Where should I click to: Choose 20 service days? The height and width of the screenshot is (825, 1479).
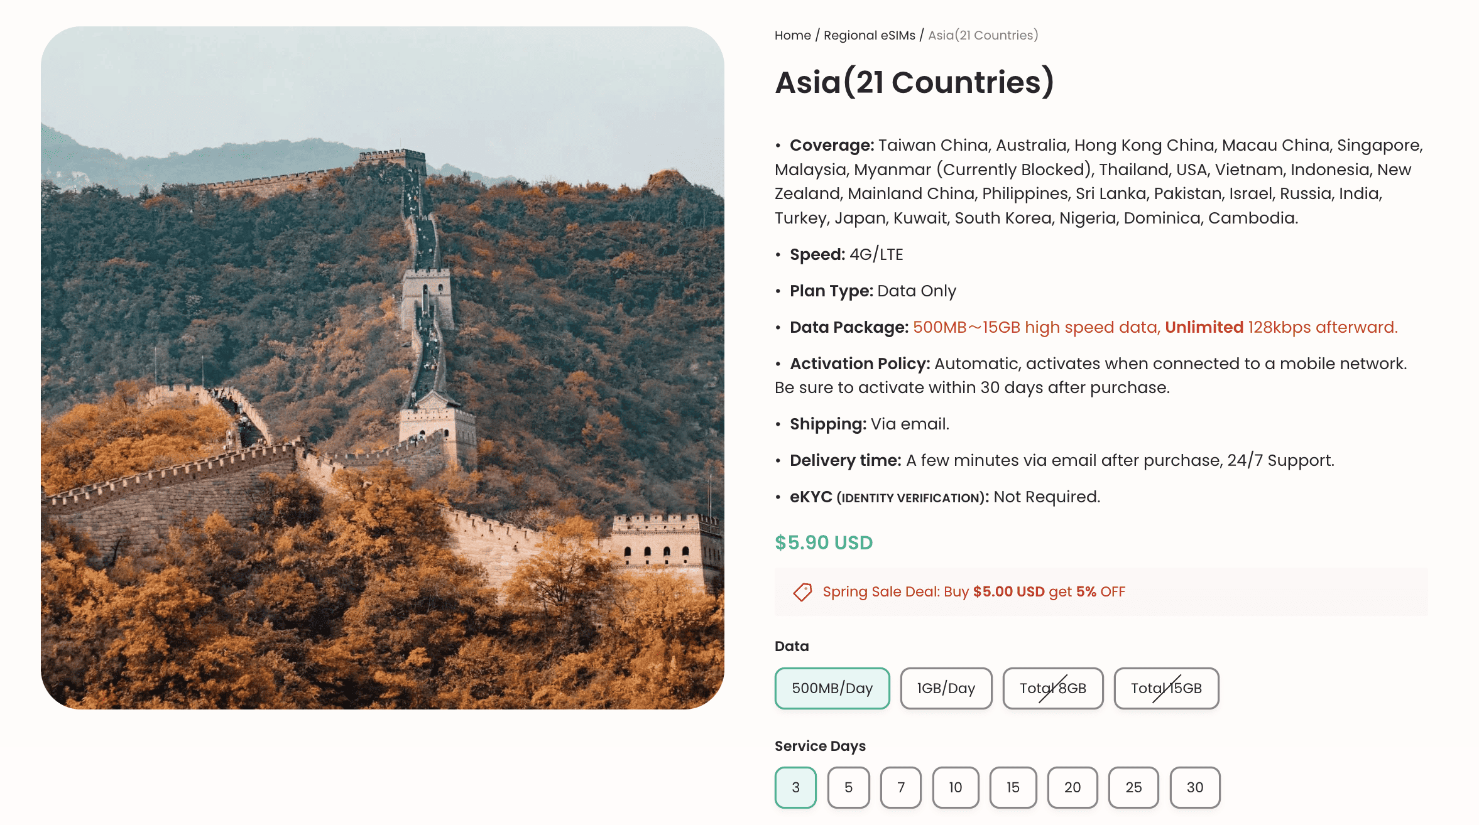(x=1072, y=787)
